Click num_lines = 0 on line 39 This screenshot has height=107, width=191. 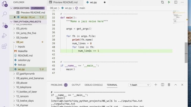pos(82,43)
